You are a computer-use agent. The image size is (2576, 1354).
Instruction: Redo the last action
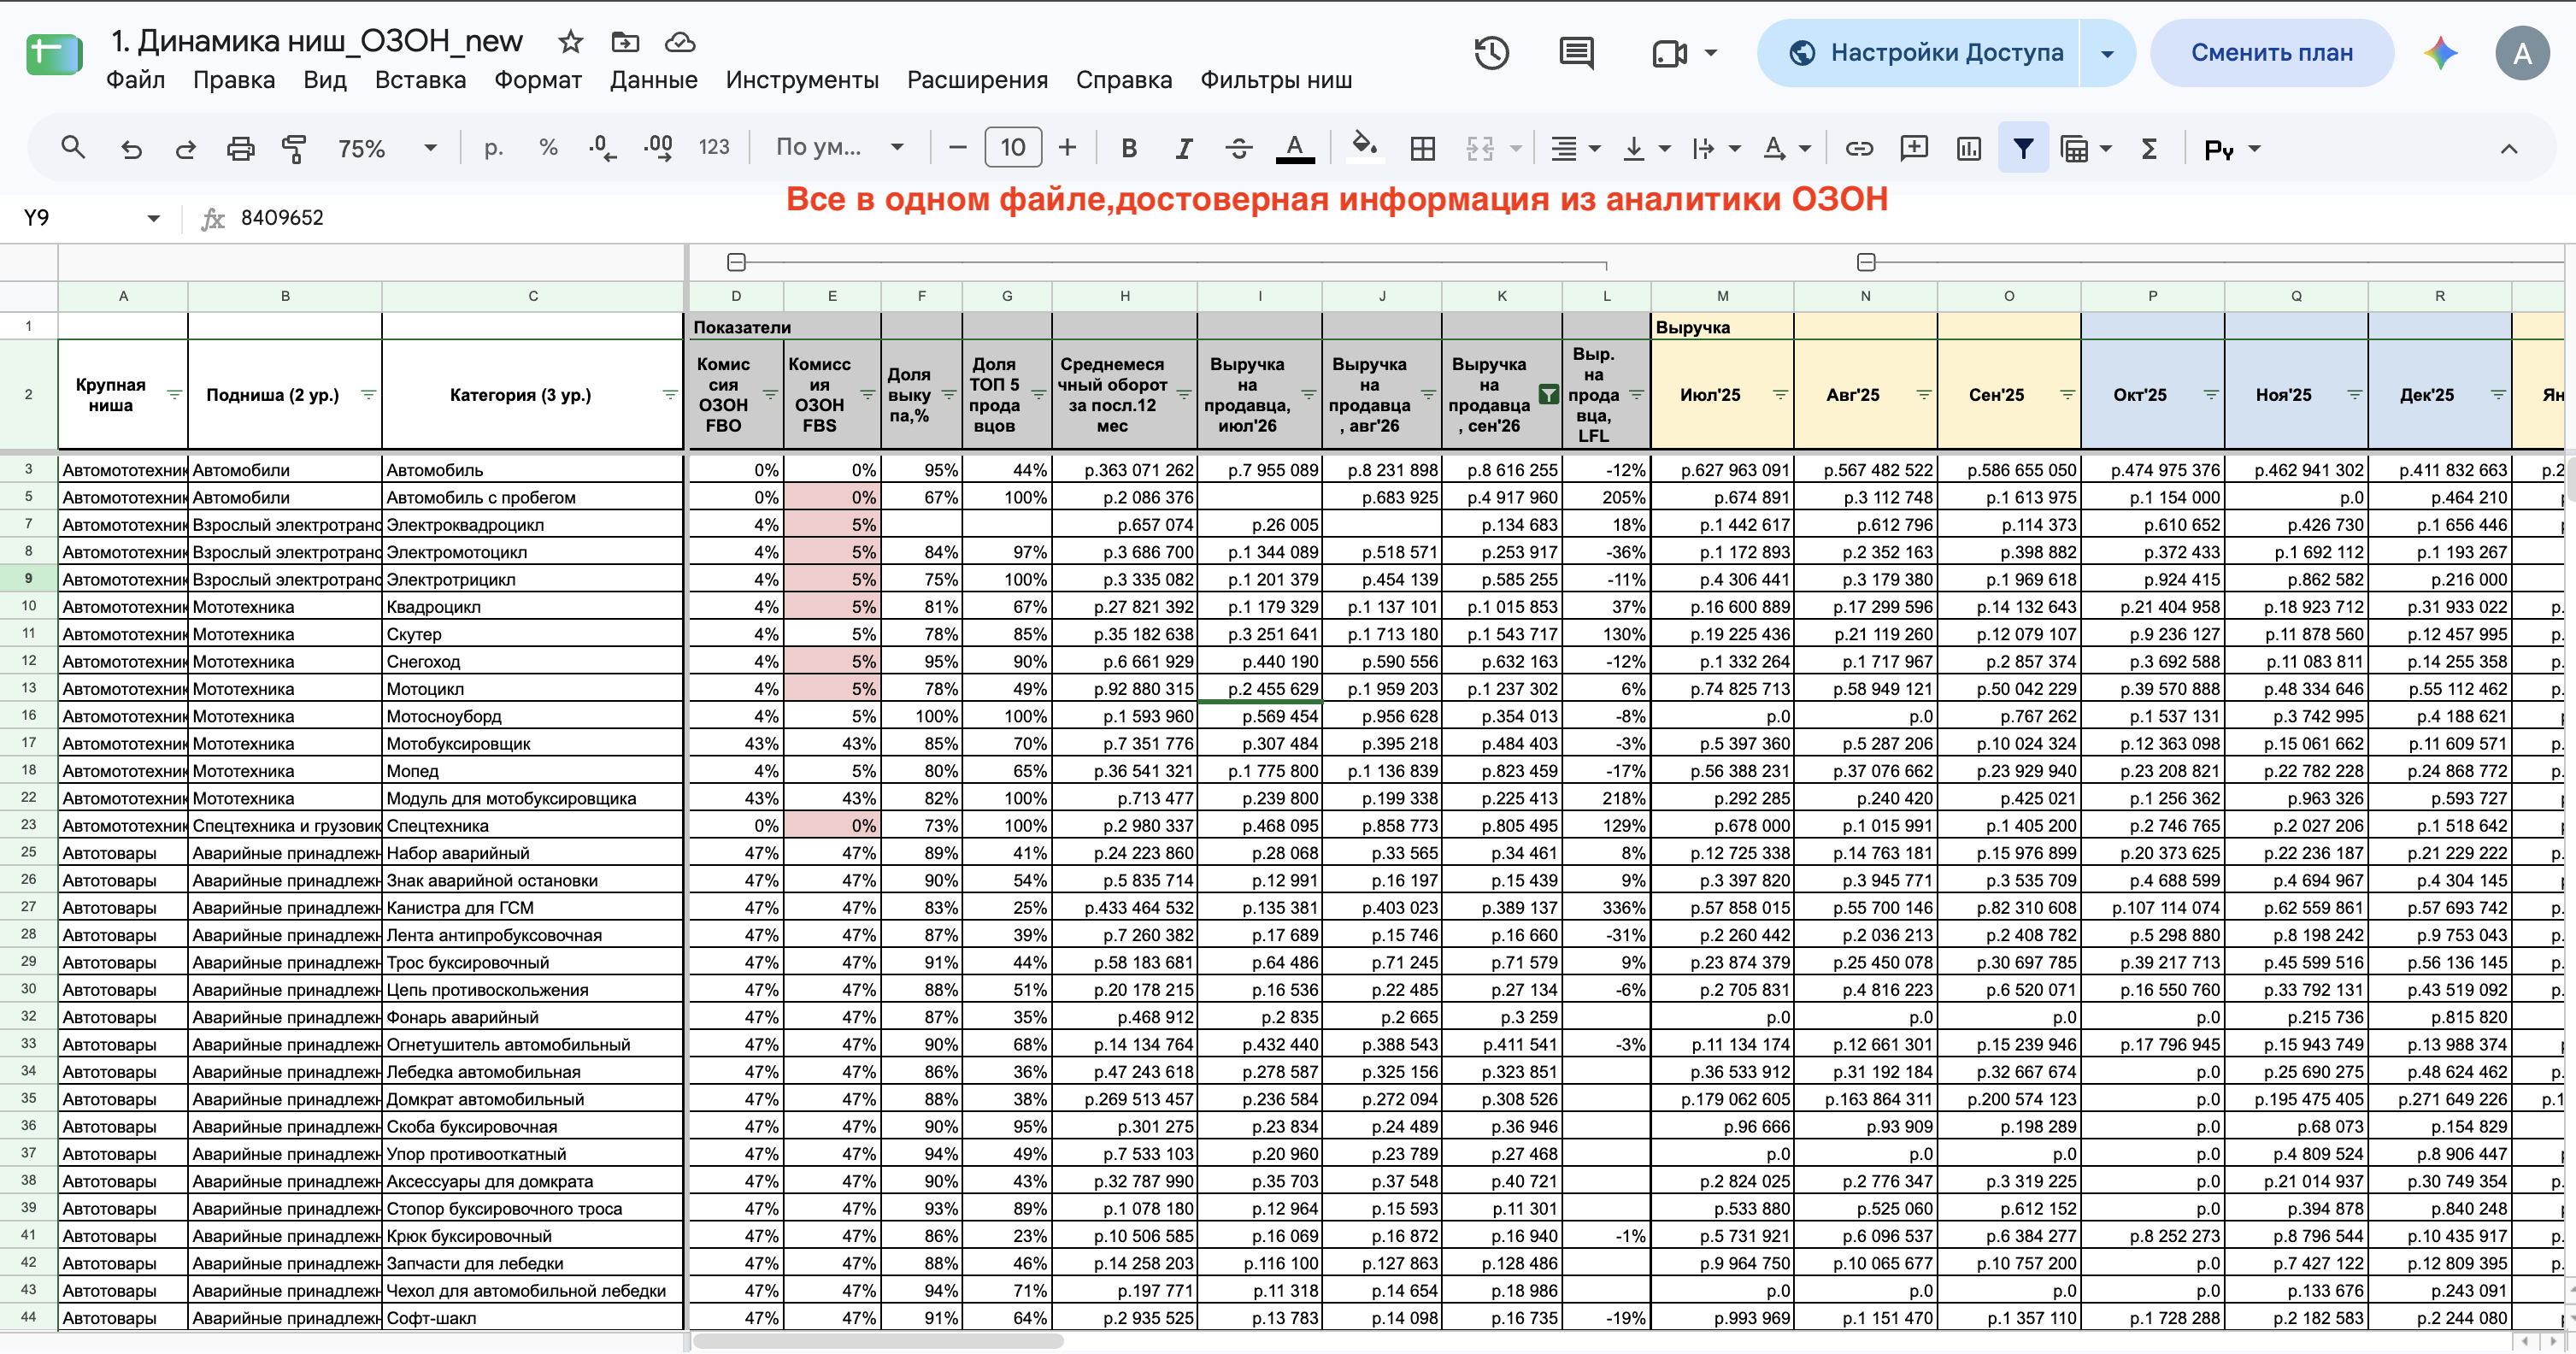coord(186,149)
